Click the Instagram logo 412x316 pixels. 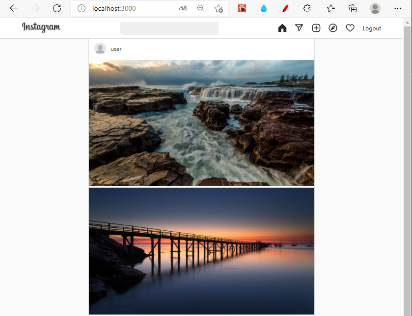41,27
